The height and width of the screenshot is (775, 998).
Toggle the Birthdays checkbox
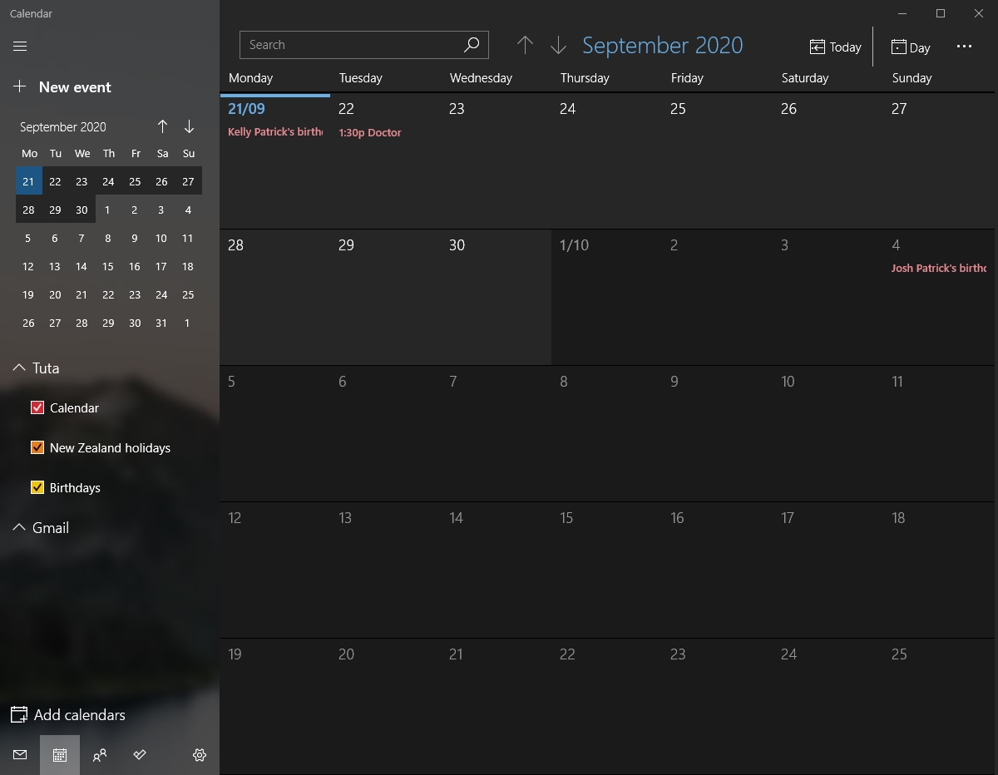(x=37, y=487)
